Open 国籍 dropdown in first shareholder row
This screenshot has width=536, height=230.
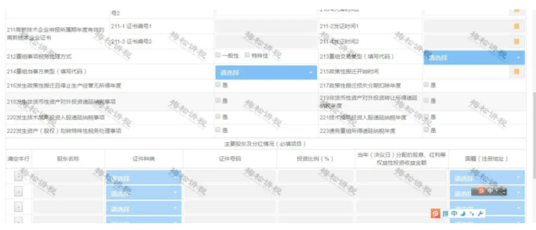487,177
